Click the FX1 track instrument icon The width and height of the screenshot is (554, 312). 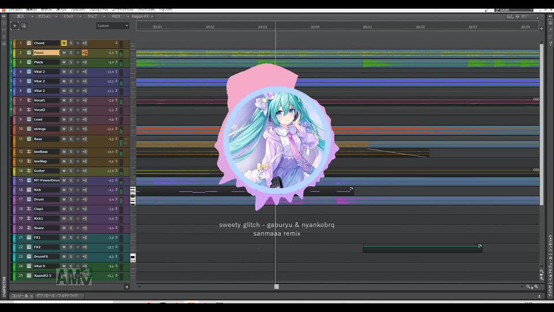[x=29, y=237]
